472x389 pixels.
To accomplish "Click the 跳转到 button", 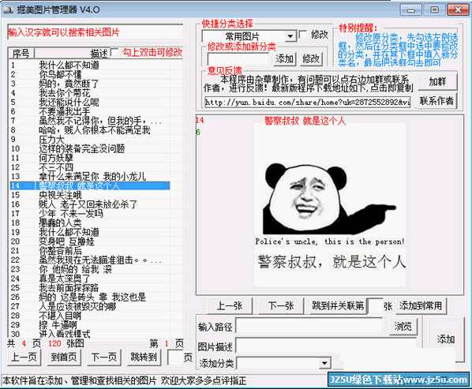I will pos(144,357).
